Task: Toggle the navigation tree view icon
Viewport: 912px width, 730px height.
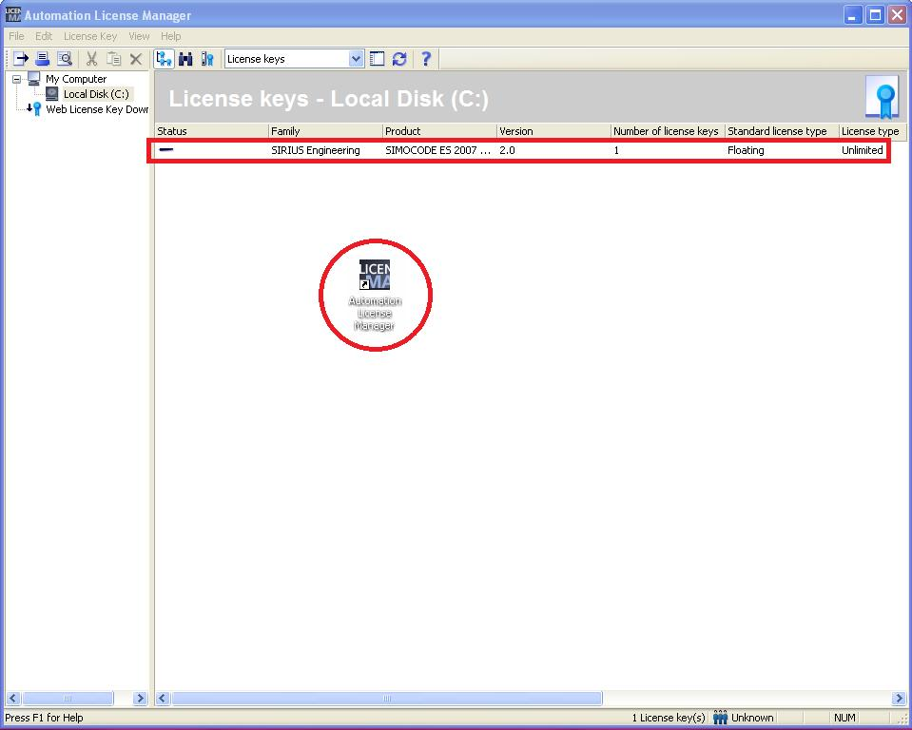Action: point(164,59)
